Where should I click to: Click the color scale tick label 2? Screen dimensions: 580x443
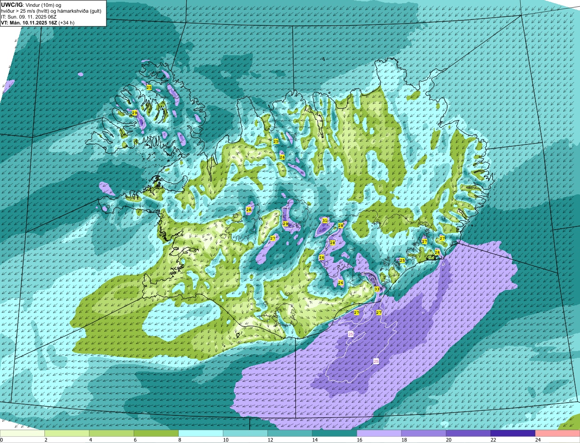click(x=46, y=440)
